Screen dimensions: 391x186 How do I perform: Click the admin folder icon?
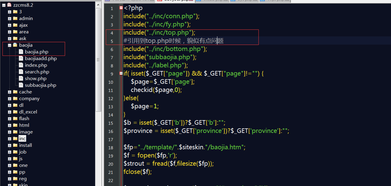coord(15,19)
